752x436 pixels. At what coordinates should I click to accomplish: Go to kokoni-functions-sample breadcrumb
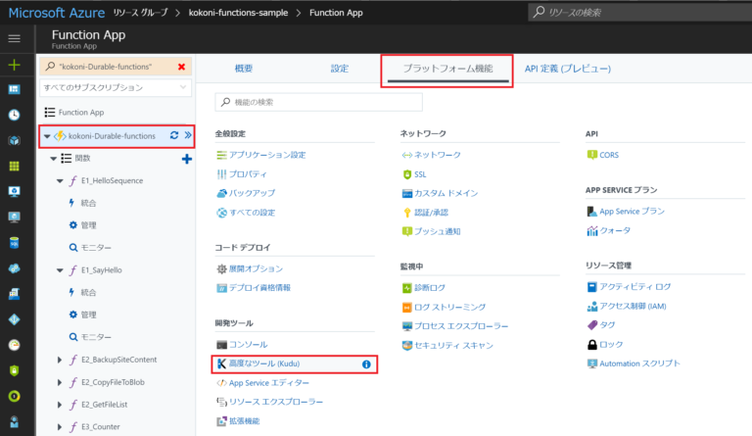tap(238, 13)
